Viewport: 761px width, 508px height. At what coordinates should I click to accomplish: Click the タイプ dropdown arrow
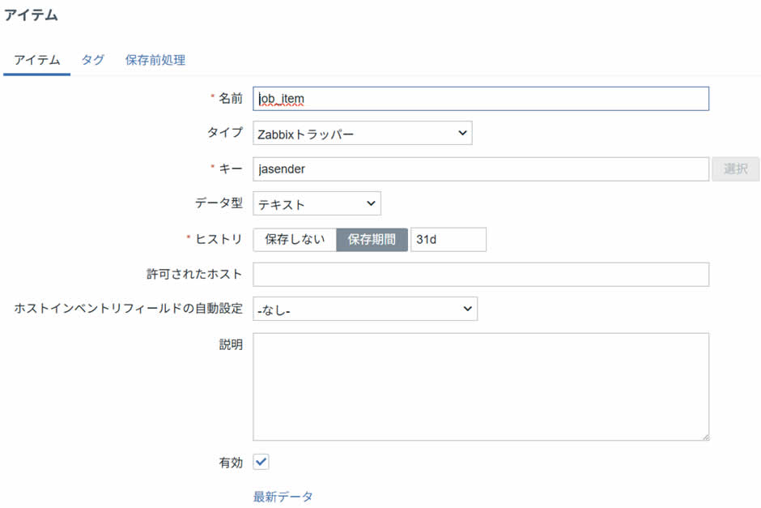point(461,132)
